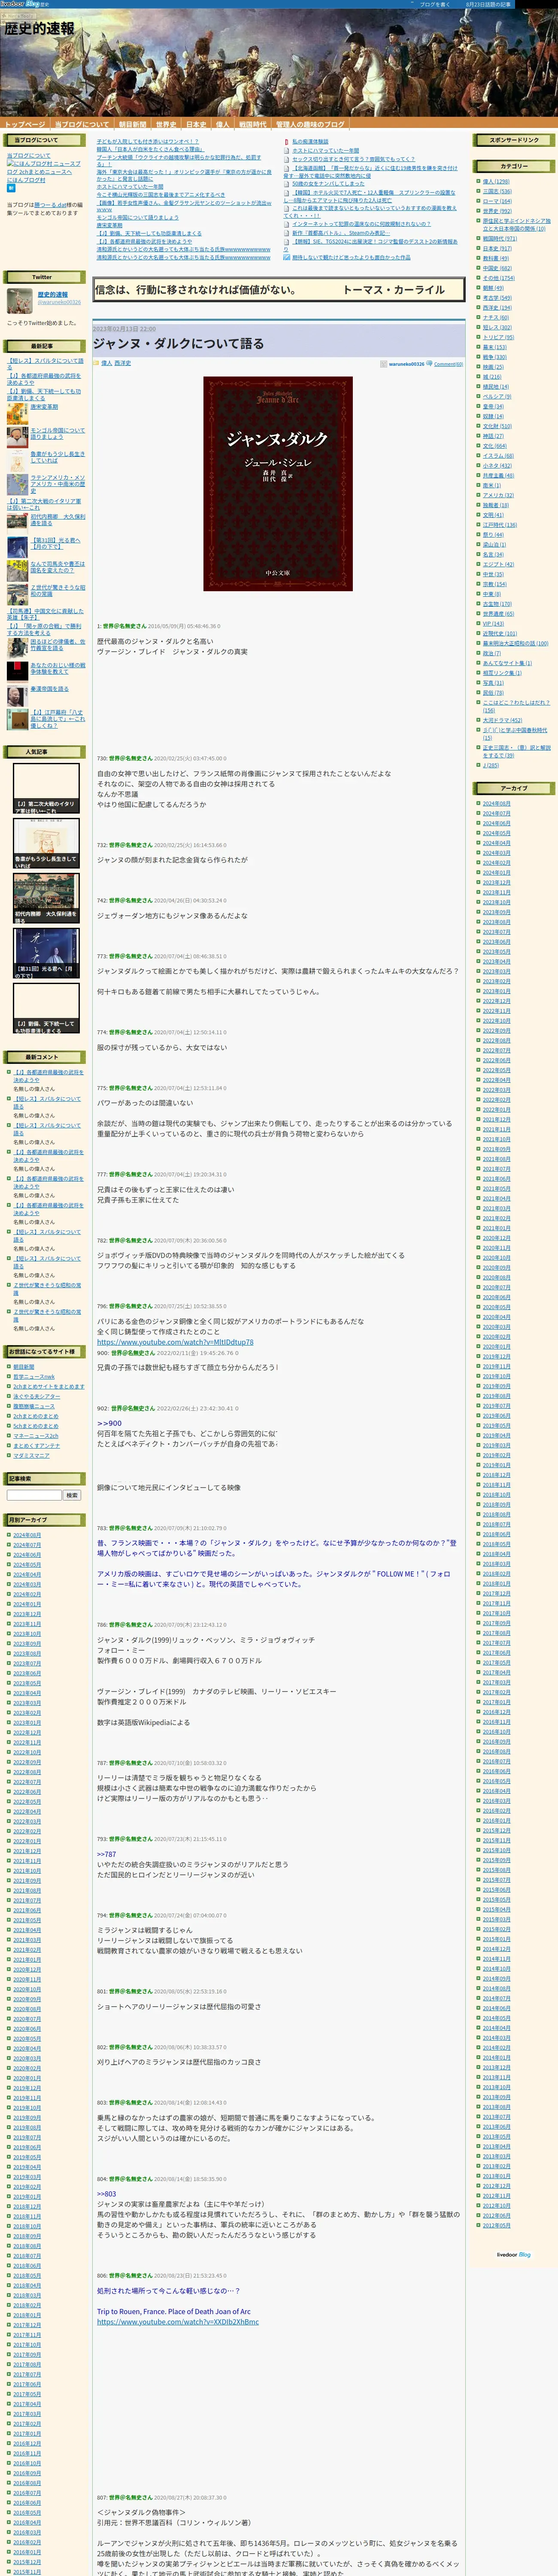The width and height of the screenshot is (558, 2576).
Task: Click the comment bubble icon beside Comment(0)
Action: 429,364
